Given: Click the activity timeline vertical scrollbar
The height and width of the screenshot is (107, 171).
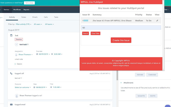Looking at the screenshot, I should pos(117,75).
